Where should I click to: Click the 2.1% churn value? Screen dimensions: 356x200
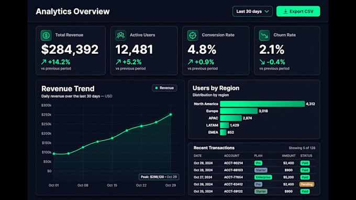click(x=272, y=50)
